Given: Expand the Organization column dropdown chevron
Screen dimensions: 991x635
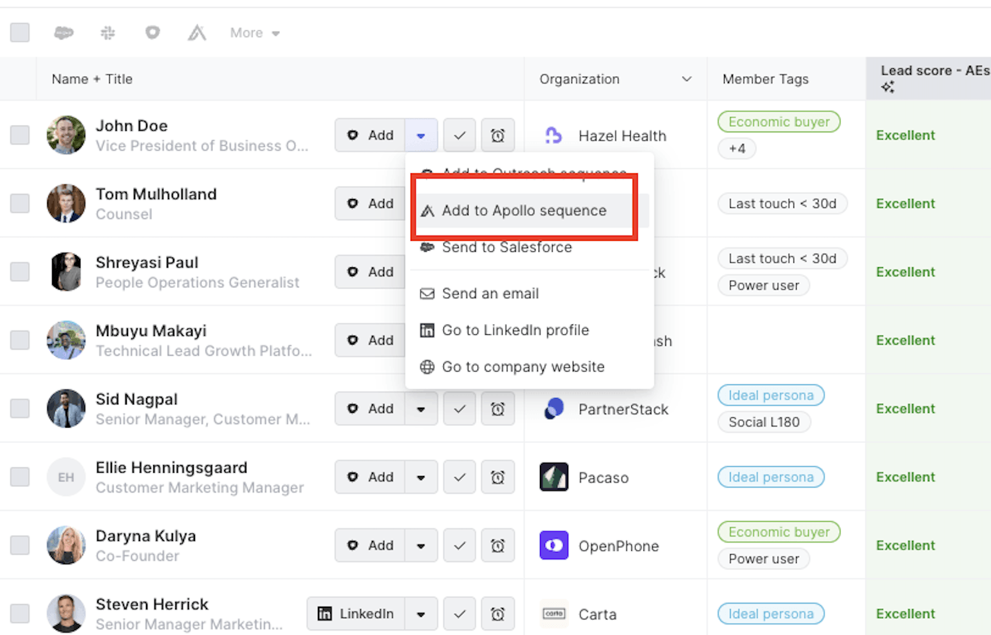Looking at the screenshot, I should (687, 79).
